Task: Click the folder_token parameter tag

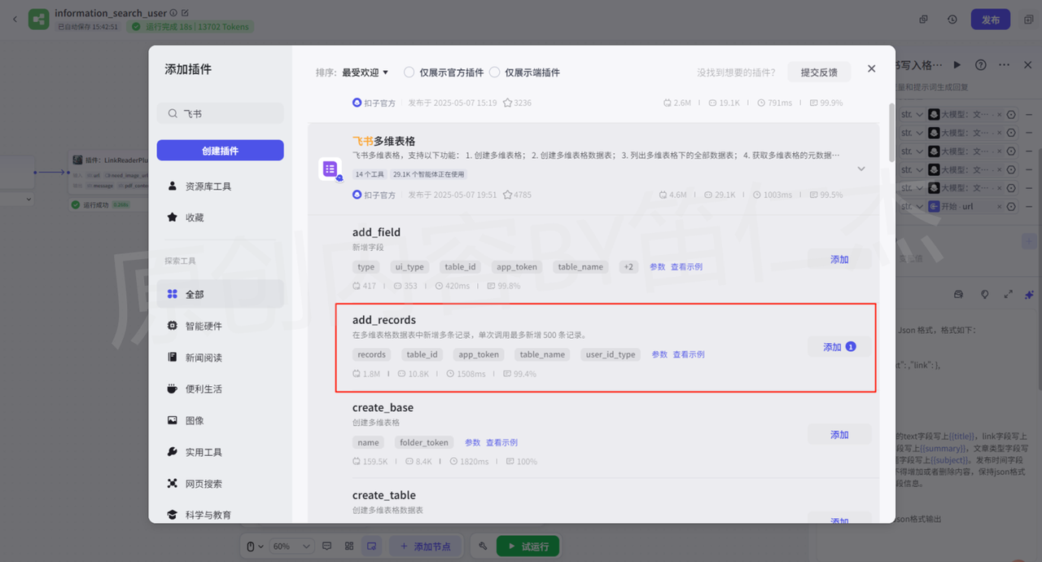Action: click(x=424, y=443)
